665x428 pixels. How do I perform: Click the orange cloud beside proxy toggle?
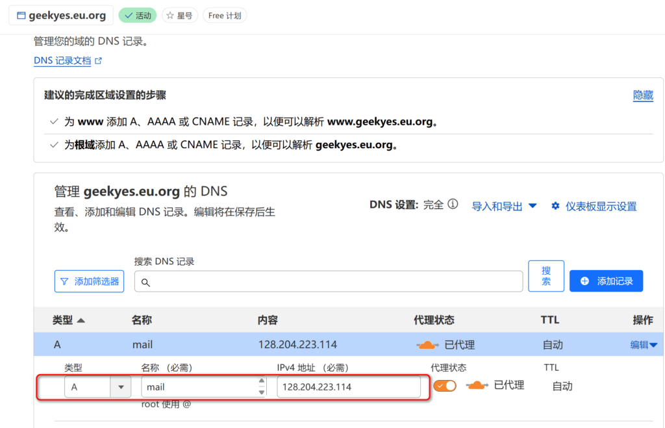(477, 386)
